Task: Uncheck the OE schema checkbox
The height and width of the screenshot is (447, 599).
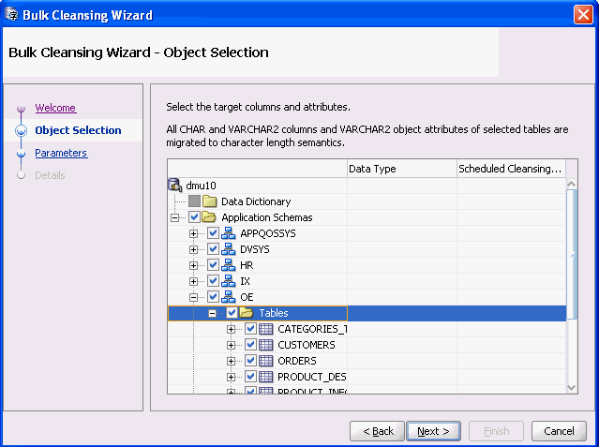Action: click(213, 297)
